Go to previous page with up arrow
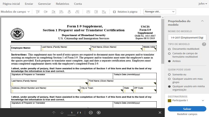Screen dimensions: 209x117 [x=54, y=113]
